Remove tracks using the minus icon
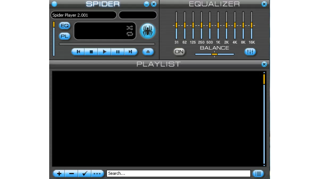This screenshot has height=179, width=319. 71,173
